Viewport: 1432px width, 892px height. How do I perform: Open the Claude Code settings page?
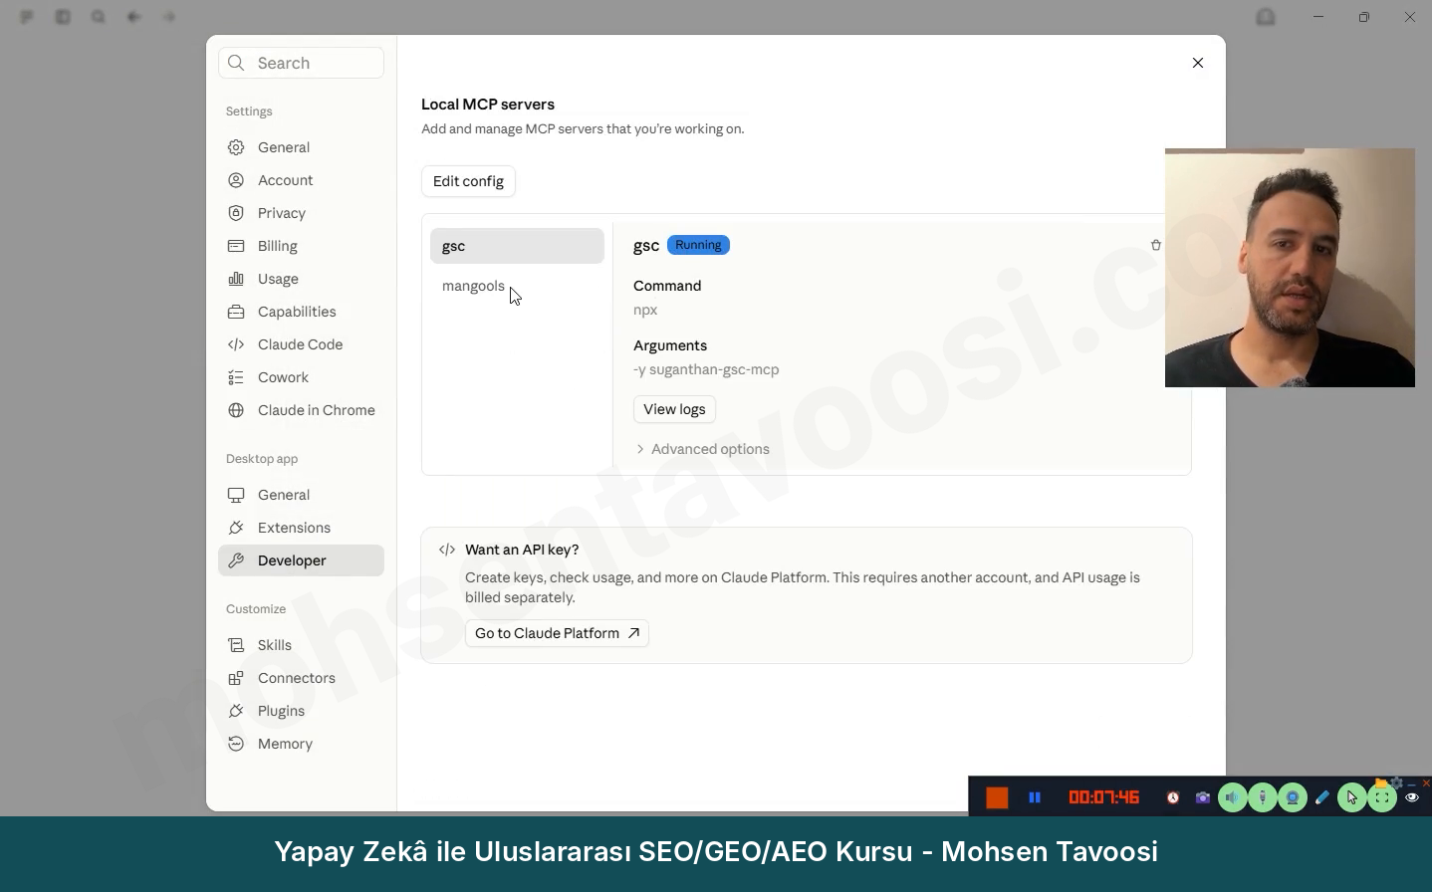click(301, 344)
